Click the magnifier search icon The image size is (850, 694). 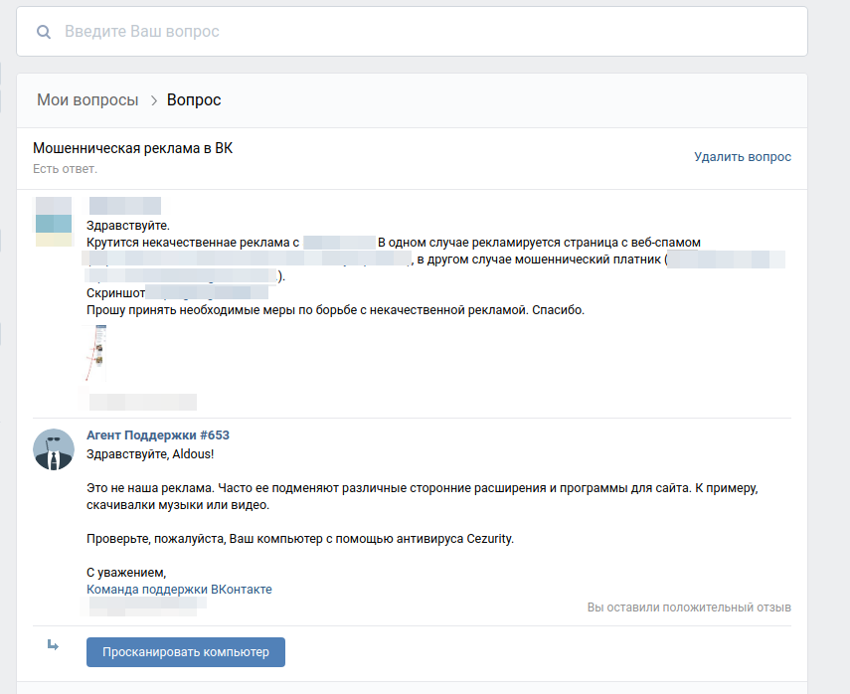click(x=43, y=32)
